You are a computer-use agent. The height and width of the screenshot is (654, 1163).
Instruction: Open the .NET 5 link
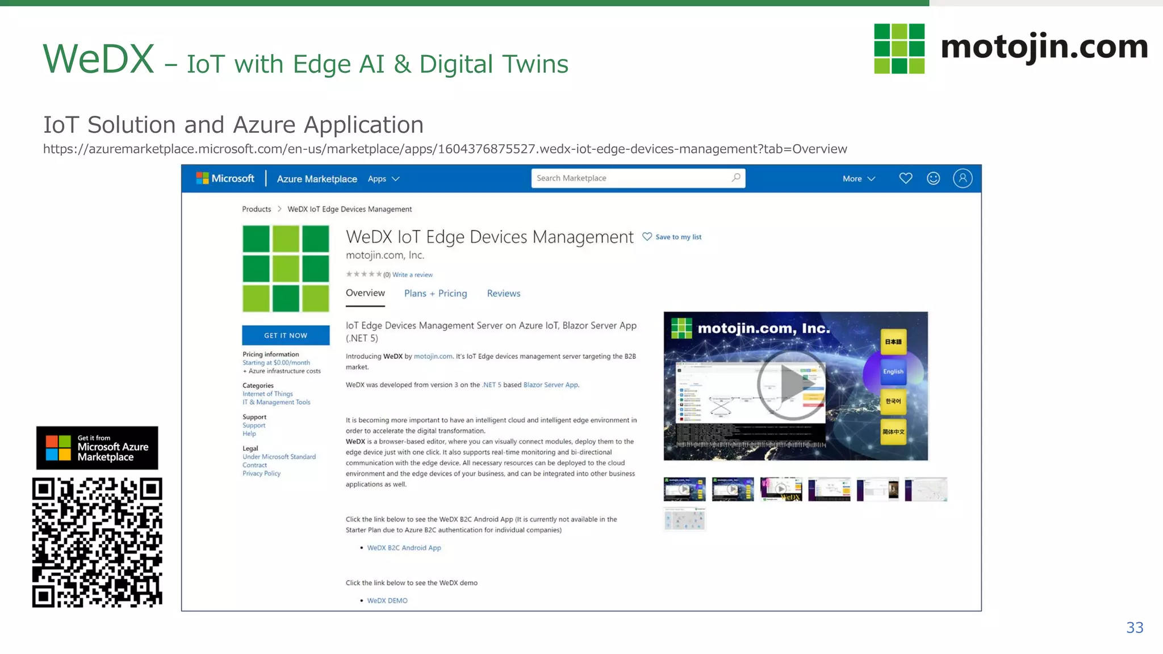(x=492, y=385)
